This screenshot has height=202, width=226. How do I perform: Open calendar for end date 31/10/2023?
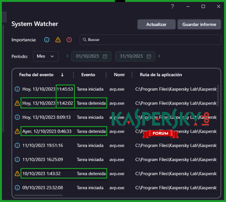(x=149, y=56)
